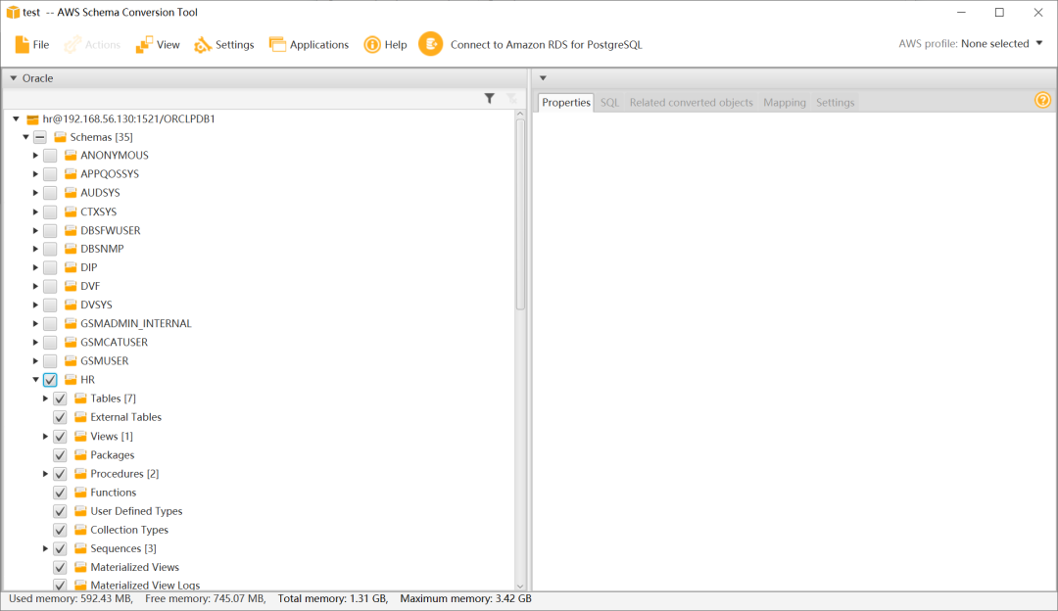Click the scrollbar down arrow
The image size is (1058, 611).
tap(520, 587)
